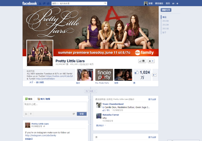The width and height of the screenshot is (202, 141).
Task: Open Pretty Little Liars post author link
Action: click(x=40, y=124)
